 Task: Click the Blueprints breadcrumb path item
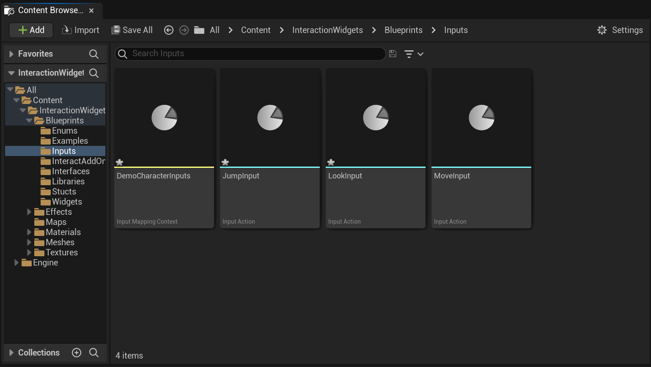[x=403, y=30]
